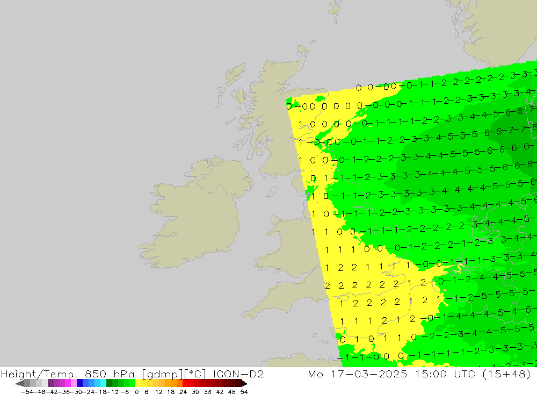Click the "0" label on the color scale
Viewport: 537px width, 394px height.
136,392
